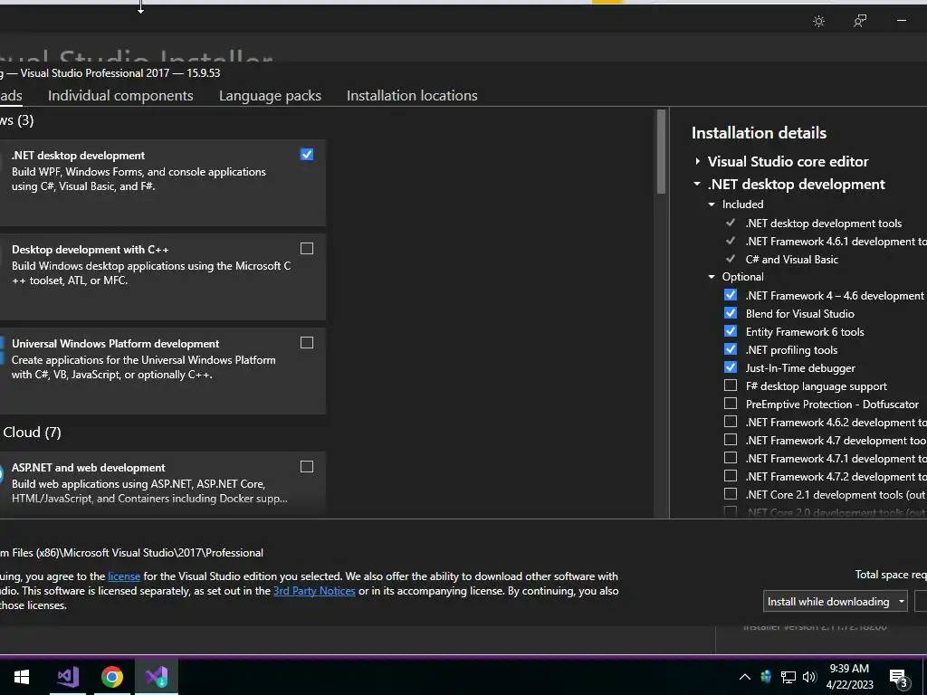Toggle the installer theme sun icon

click(818, 22)
